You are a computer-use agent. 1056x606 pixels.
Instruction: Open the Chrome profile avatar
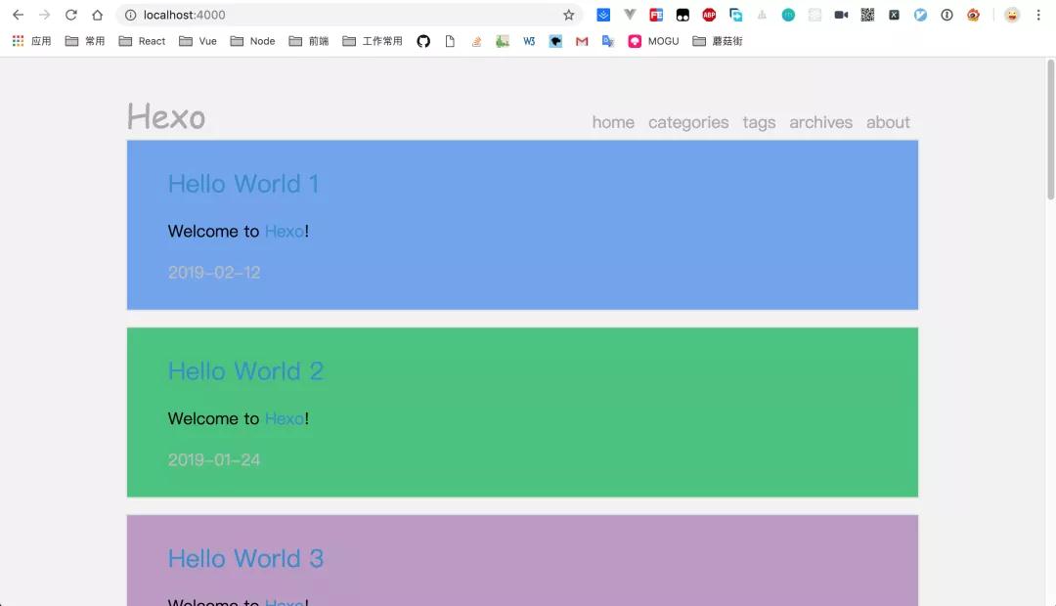[x=1012, y=15]
